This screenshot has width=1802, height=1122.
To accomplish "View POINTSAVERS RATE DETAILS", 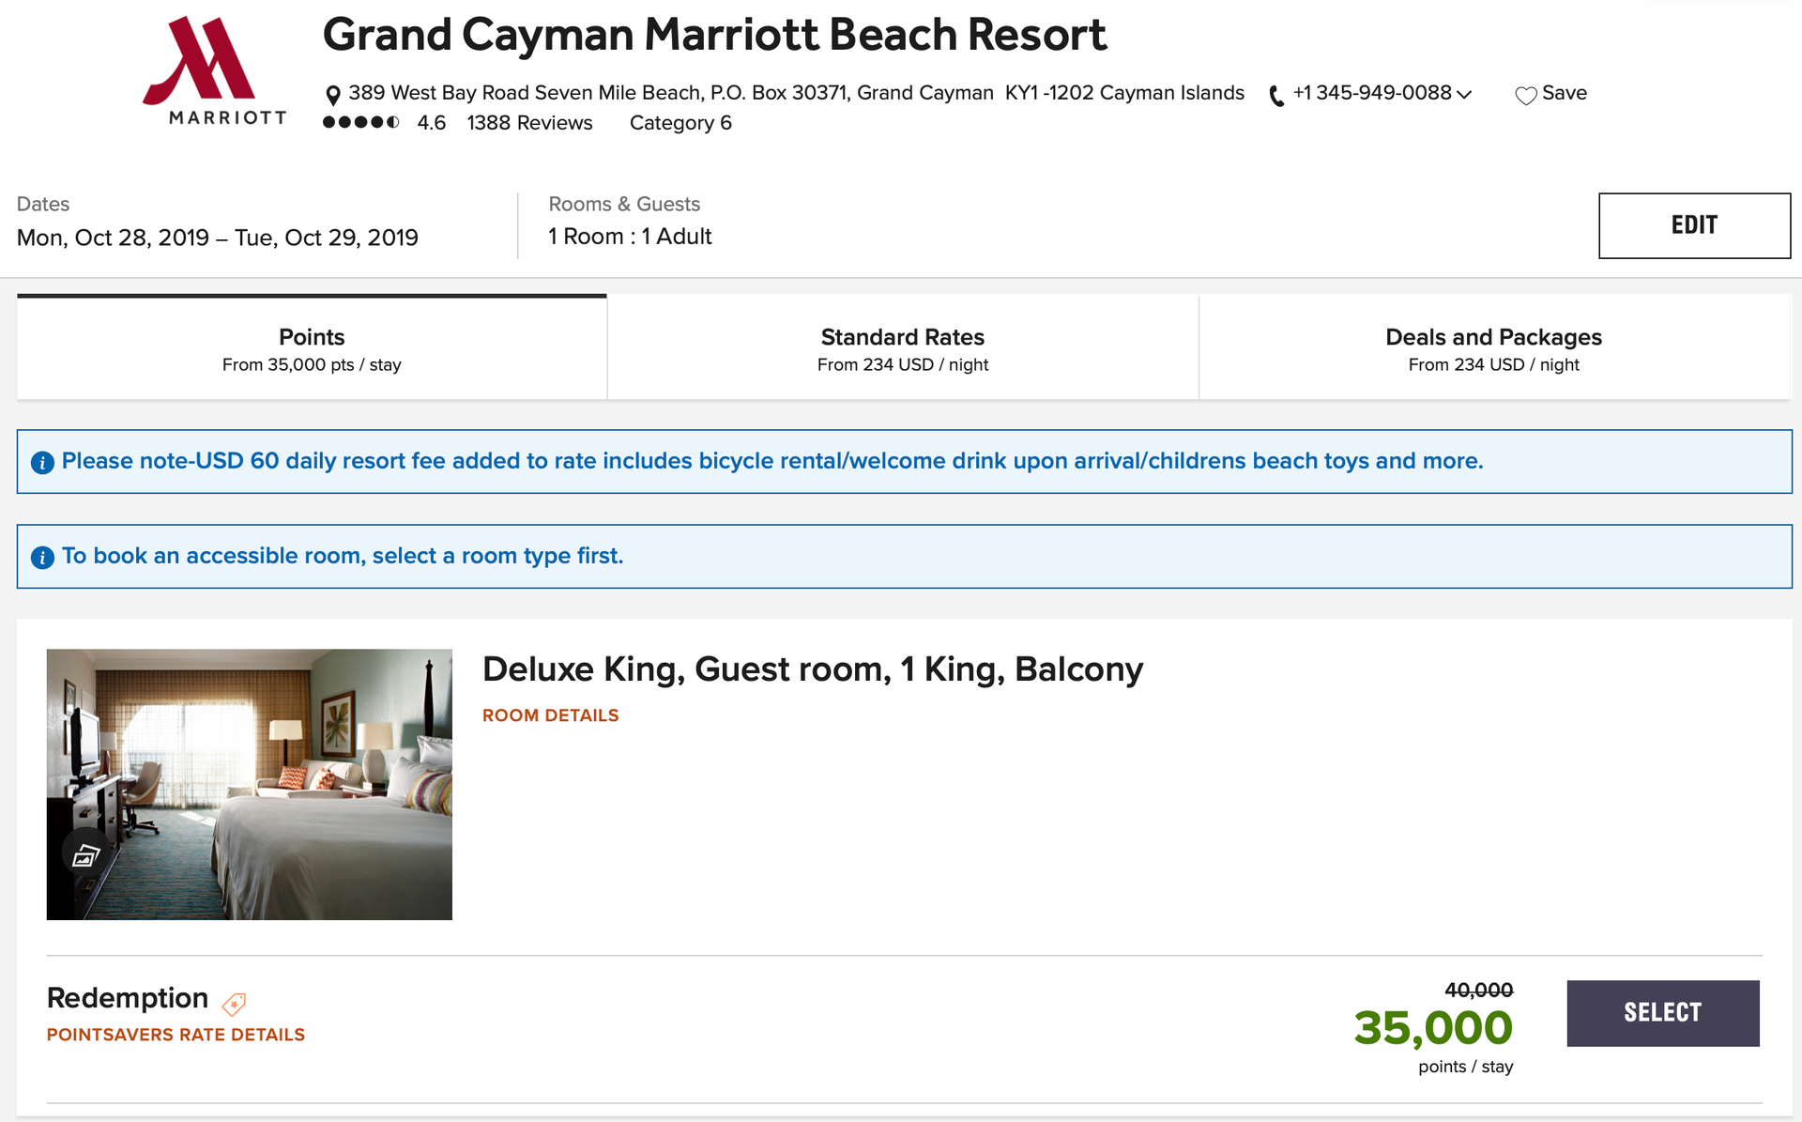I will [176, 1034].
